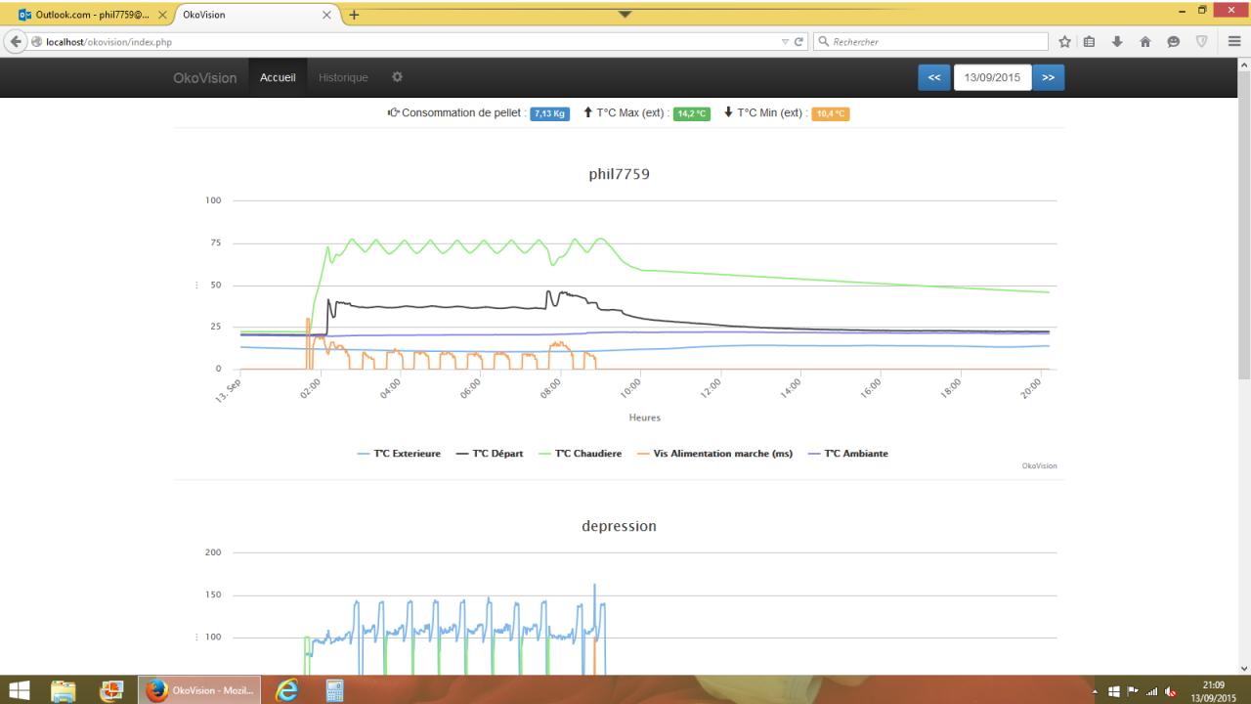Open the OkoVision settings gear icon
1251x704 pixels.
[397, 77]
